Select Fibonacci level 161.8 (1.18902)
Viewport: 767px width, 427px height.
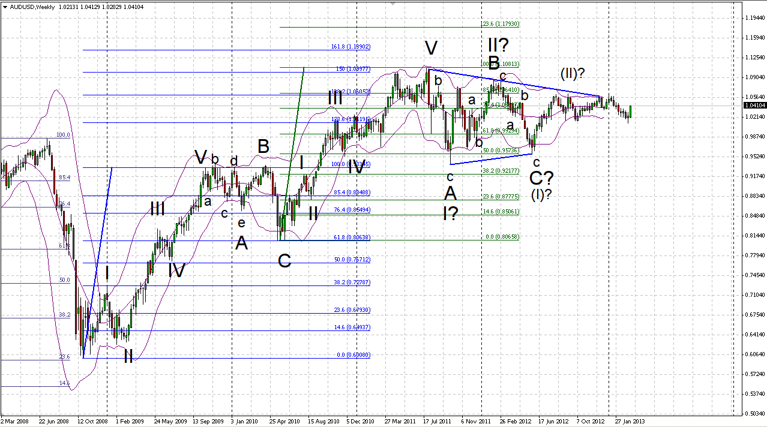pos(350,46)
